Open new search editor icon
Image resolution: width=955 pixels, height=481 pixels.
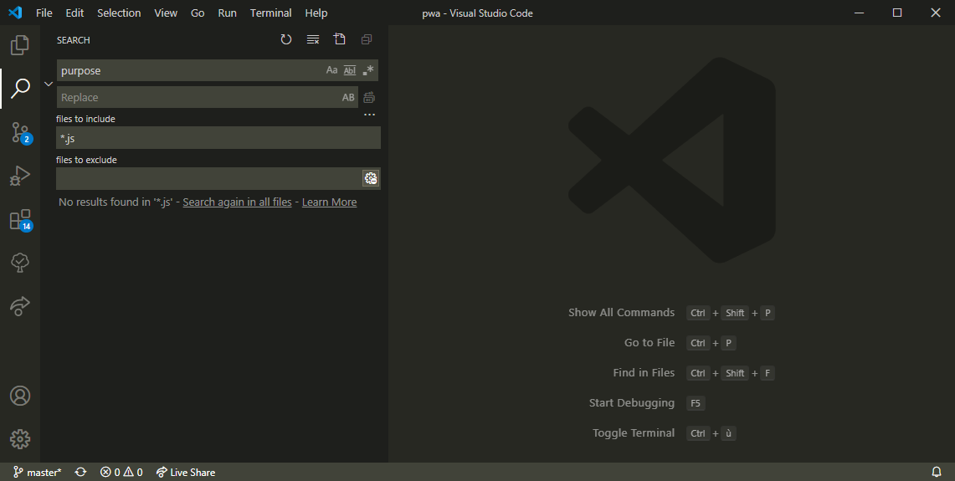coord(340,39)
